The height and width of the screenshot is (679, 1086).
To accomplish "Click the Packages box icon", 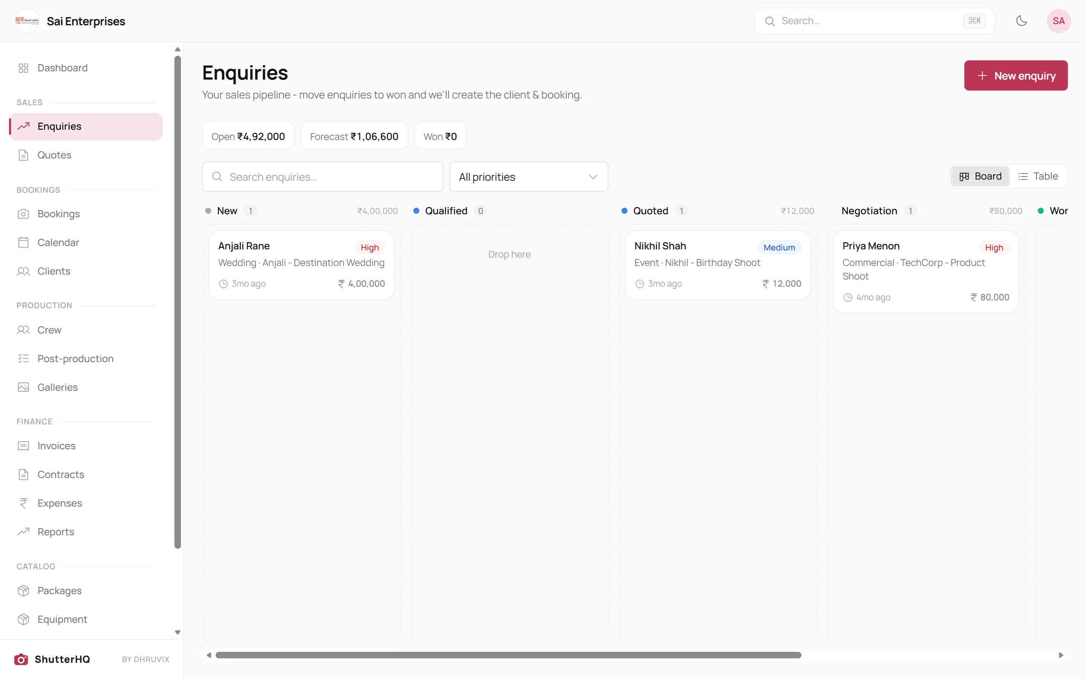I will coord(23,590).
